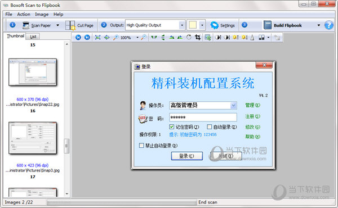This screenshot has width=338, height=208.
Task: Click the circular arrow rotate icon
Action: tap(189, 38)
